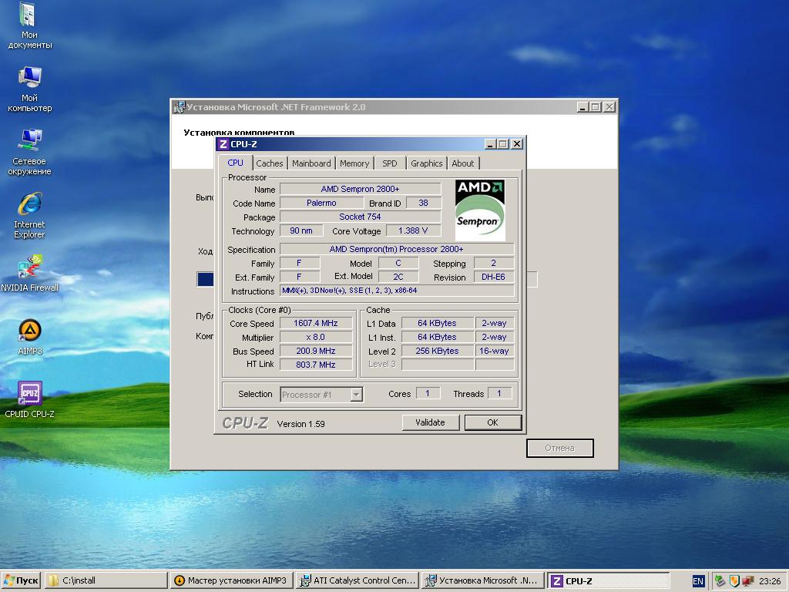Switch to the SPD tab
The height and width of the screenshot is (592, 789).
click(389, 163)
